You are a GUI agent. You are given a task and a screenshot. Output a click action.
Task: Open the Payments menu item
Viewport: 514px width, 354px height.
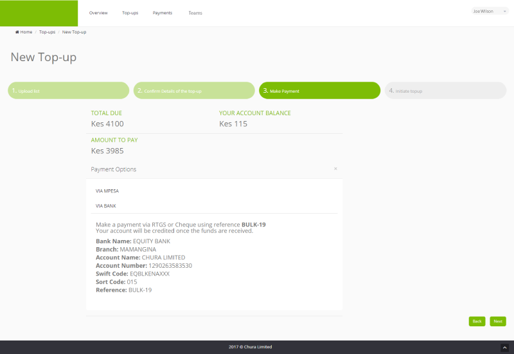pos(162,13)
